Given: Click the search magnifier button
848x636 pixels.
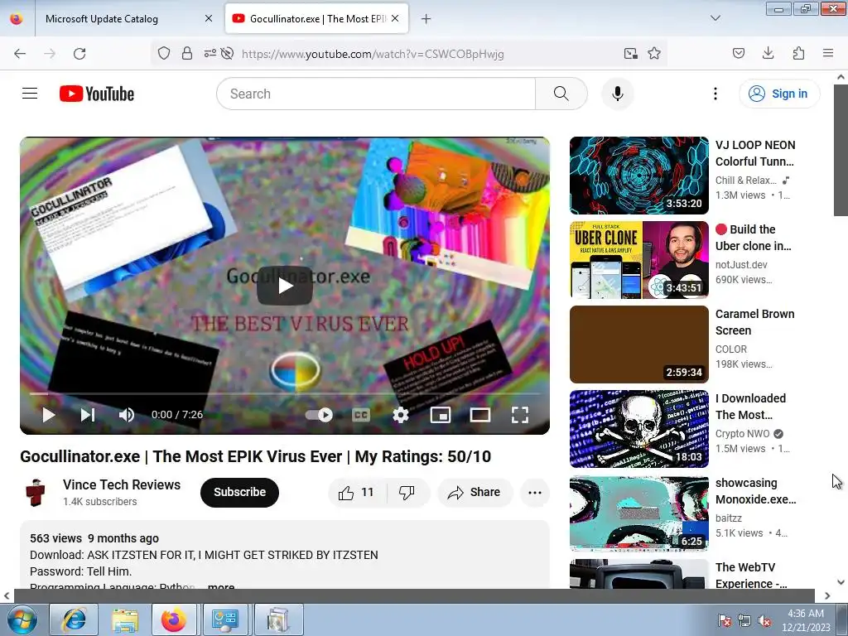Looking at the screenshot, I should 561,94.
